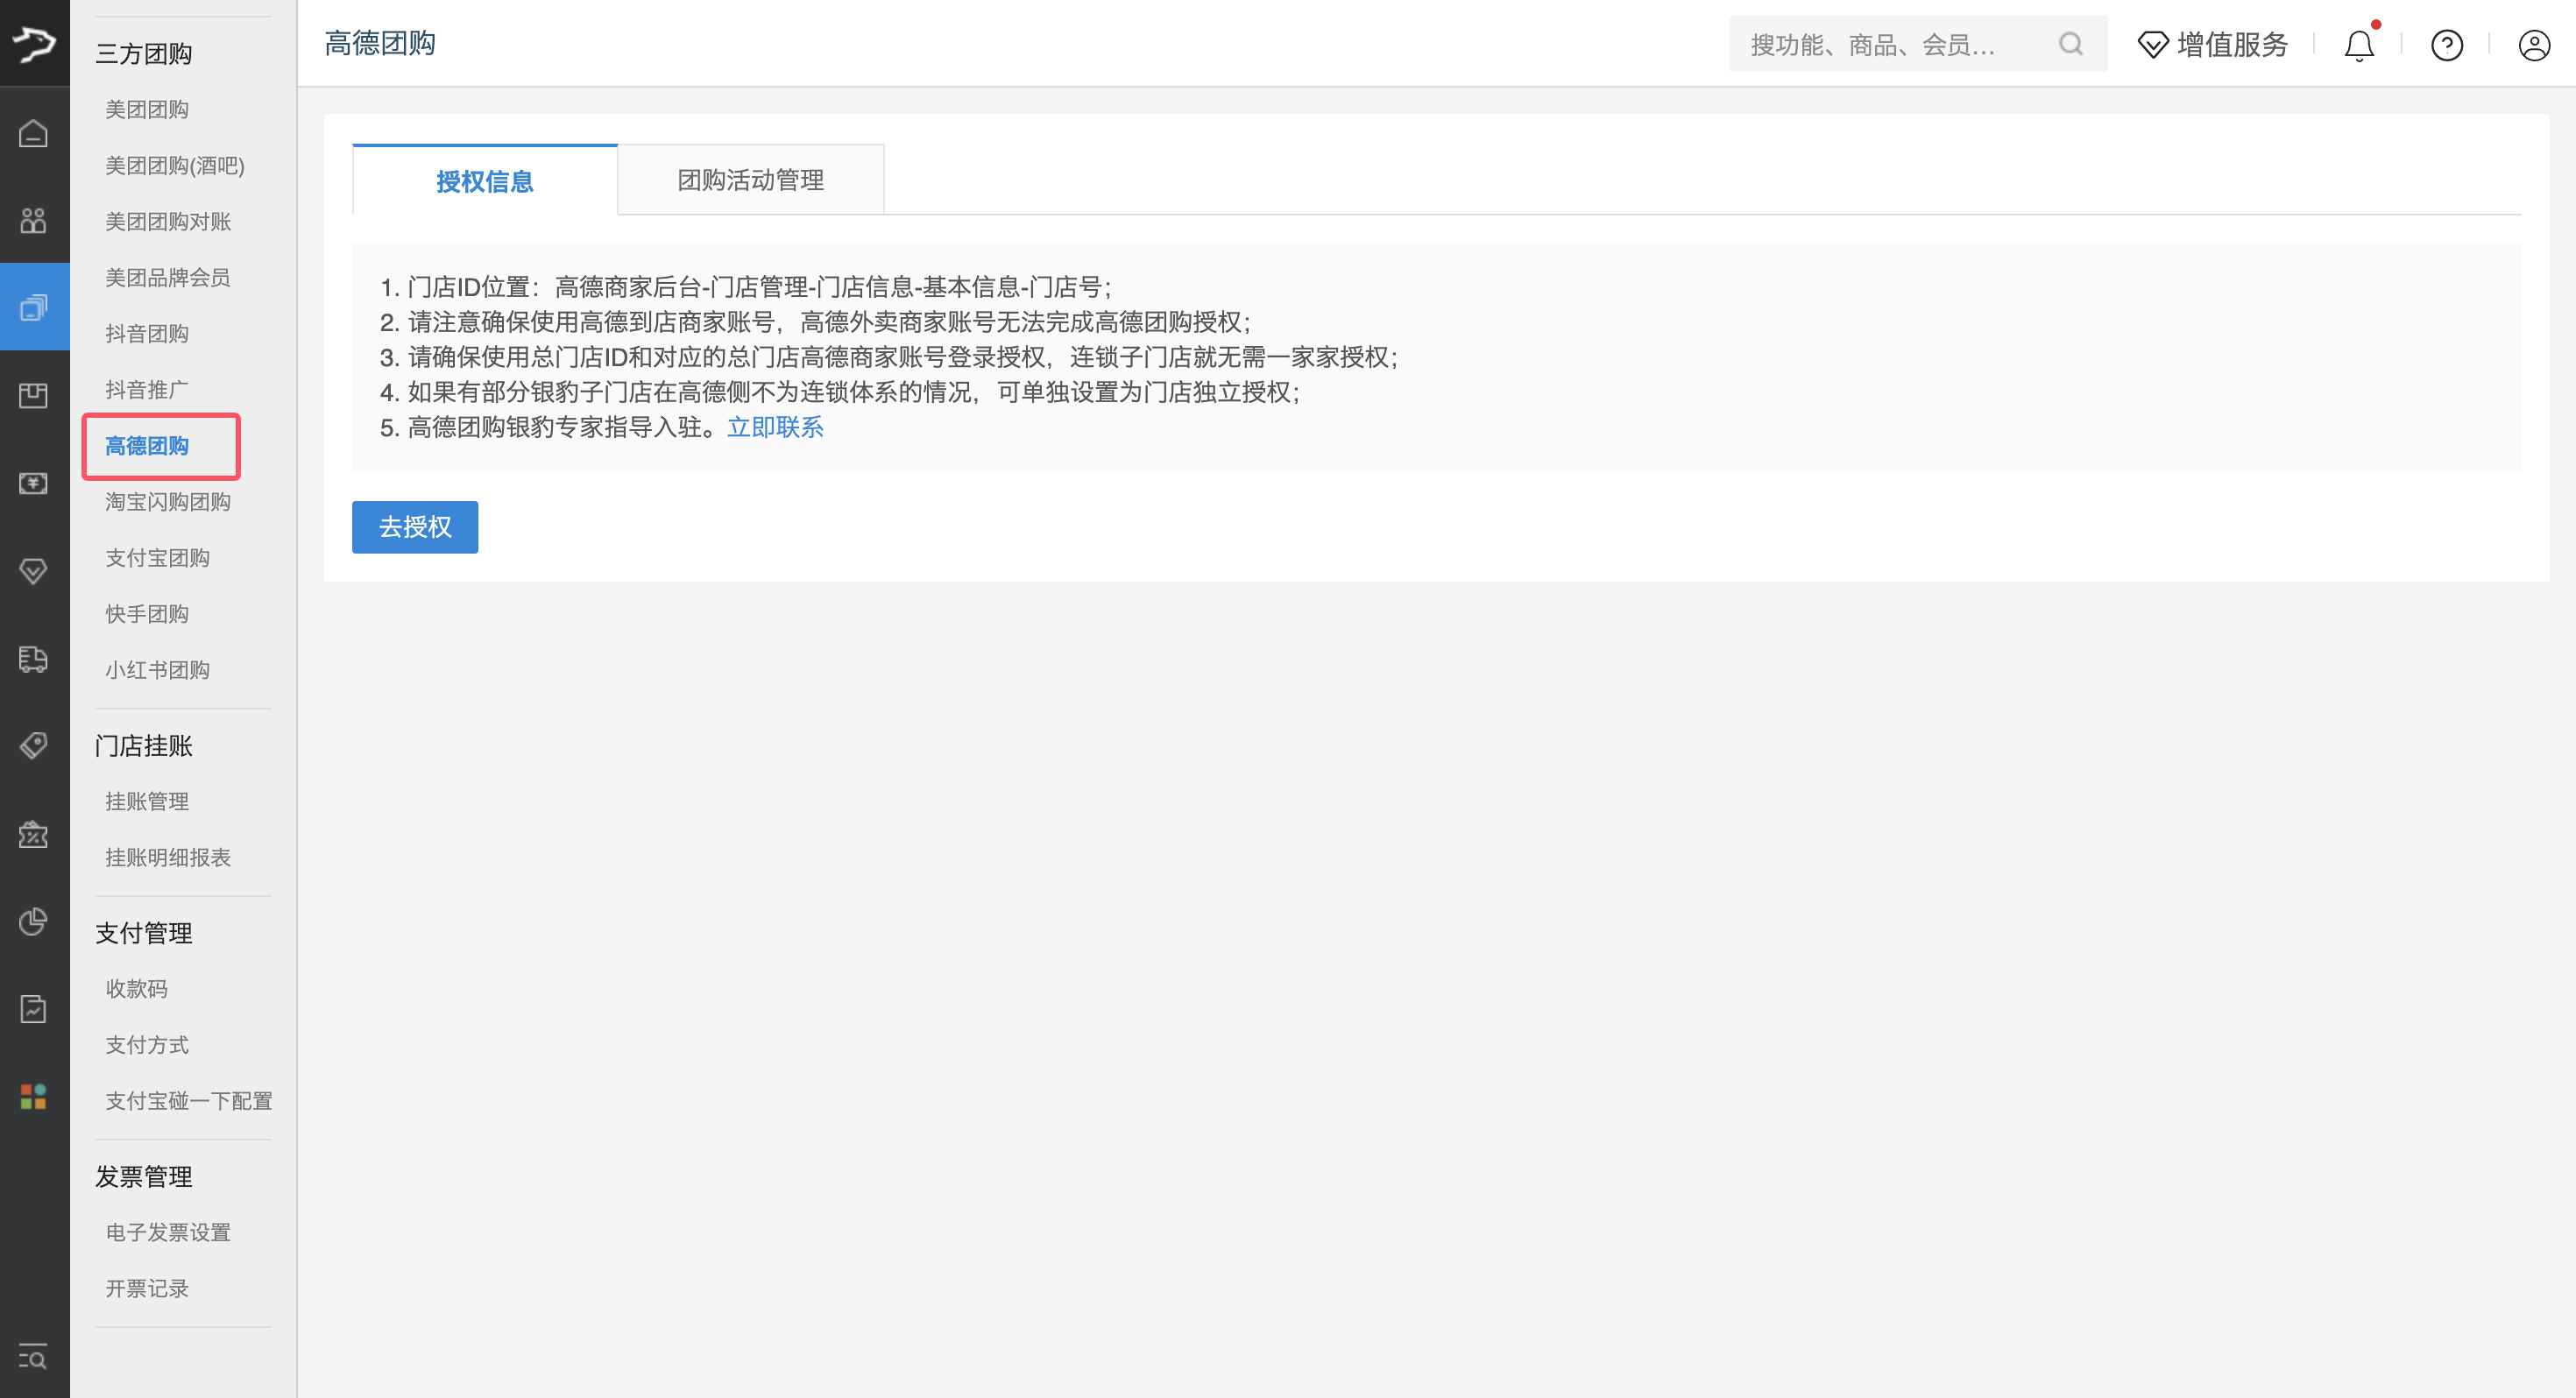Select 支付宝团购 in the sidebar
Image resolution: width=2576 pixels, height=1398 pixels.
point(157,558)
